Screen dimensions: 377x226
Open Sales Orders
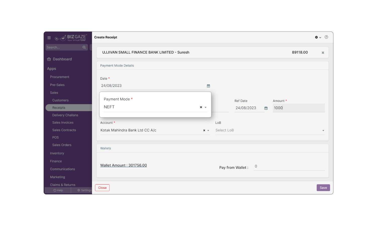click(x=62, y=145)
